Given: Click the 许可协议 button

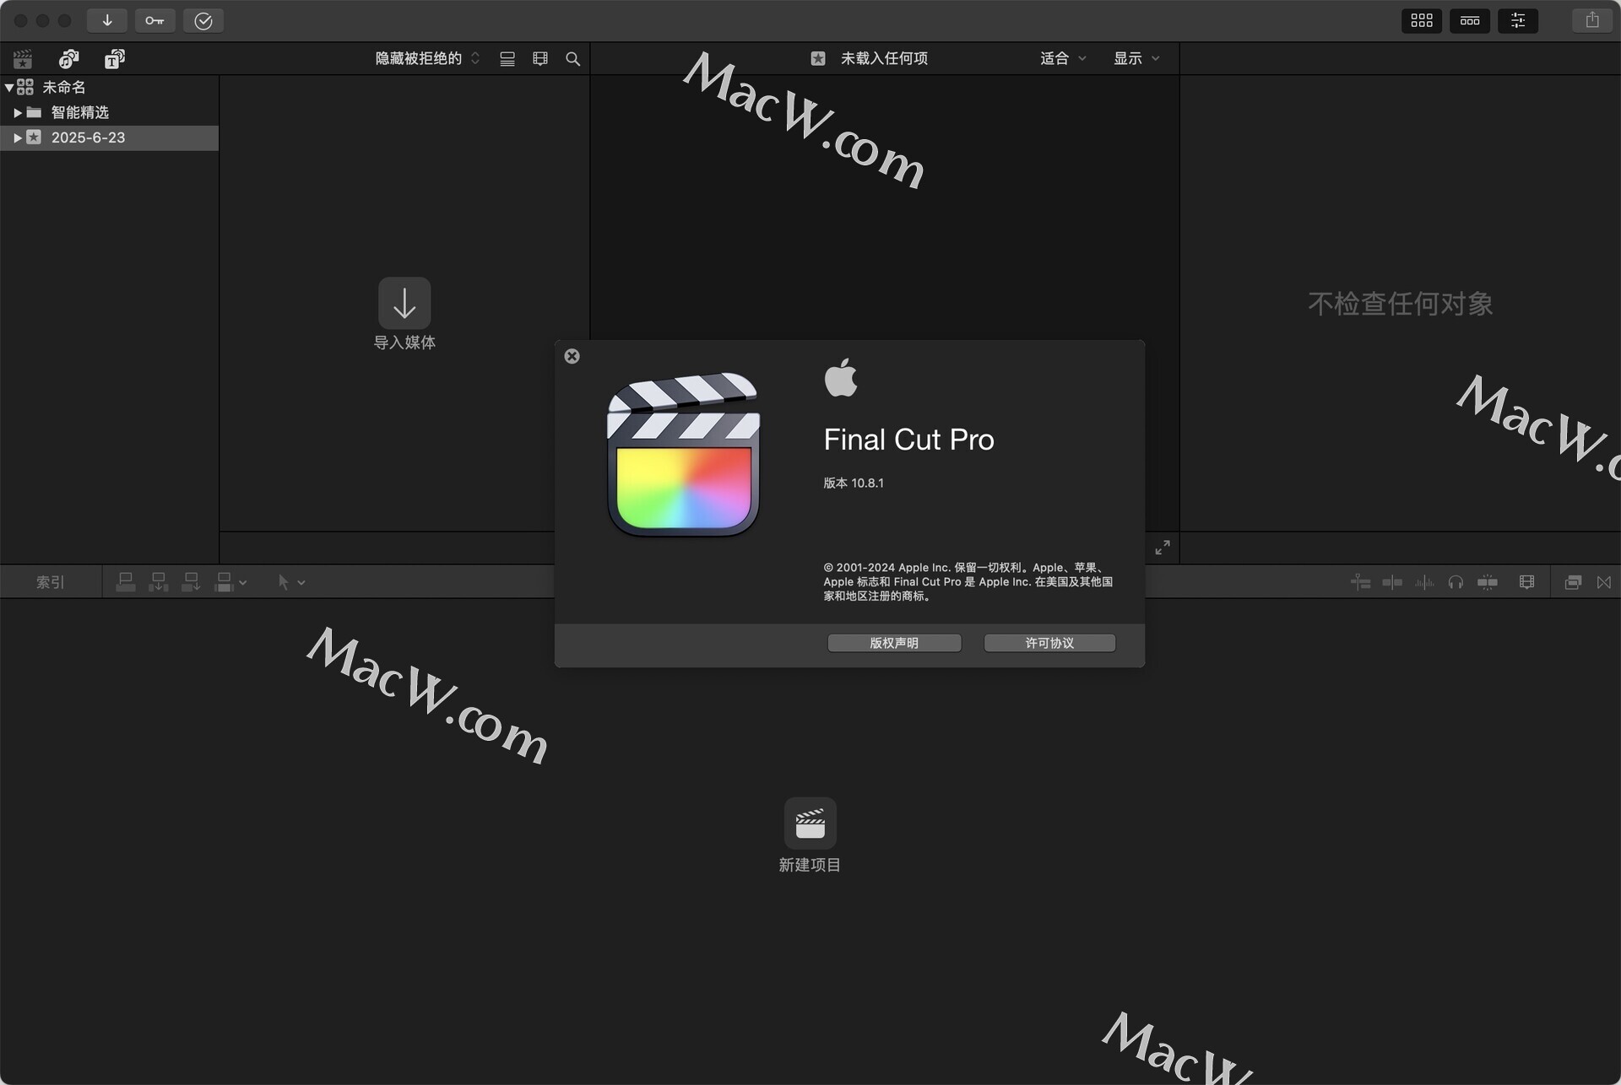Looking at the screenshot, I should 1049,643.
